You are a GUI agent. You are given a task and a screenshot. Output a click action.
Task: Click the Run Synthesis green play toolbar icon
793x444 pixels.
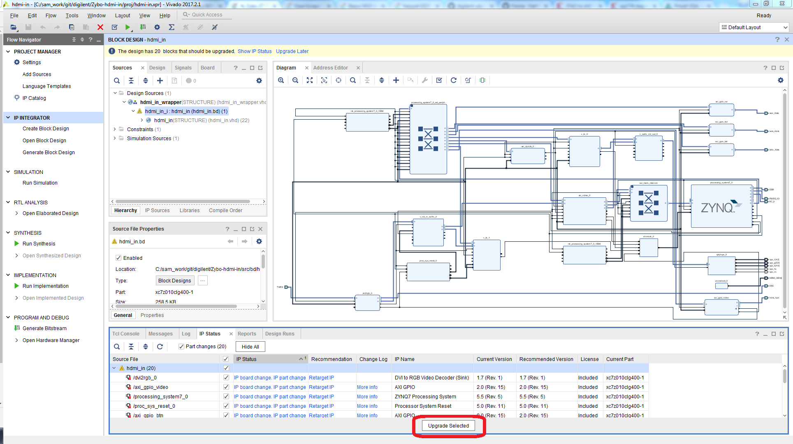pos(128,27)
